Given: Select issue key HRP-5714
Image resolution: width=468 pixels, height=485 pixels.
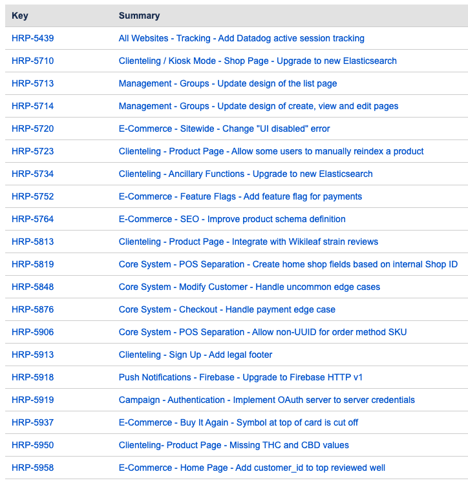Looking at the screenshot, I should (32, 106).
